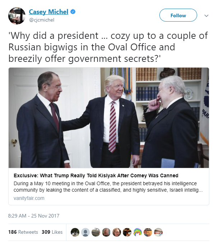Open the first liker's avatar

(x=75, y=232)
